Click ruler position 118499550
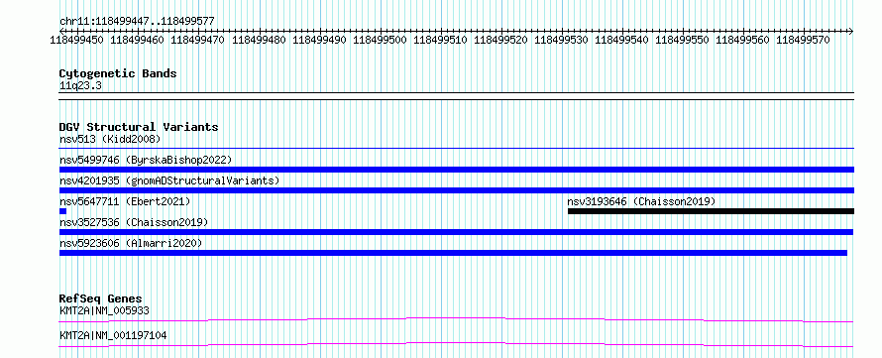Screen dimensions: 882x358 pyautogui.click(x=683, y=40)
